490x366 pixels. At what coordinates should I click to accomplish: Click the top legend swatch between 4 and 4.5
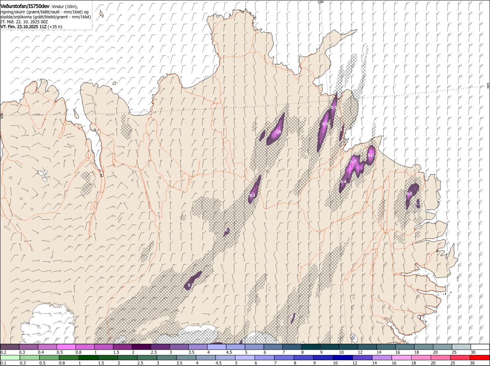[x=217, y=347]
